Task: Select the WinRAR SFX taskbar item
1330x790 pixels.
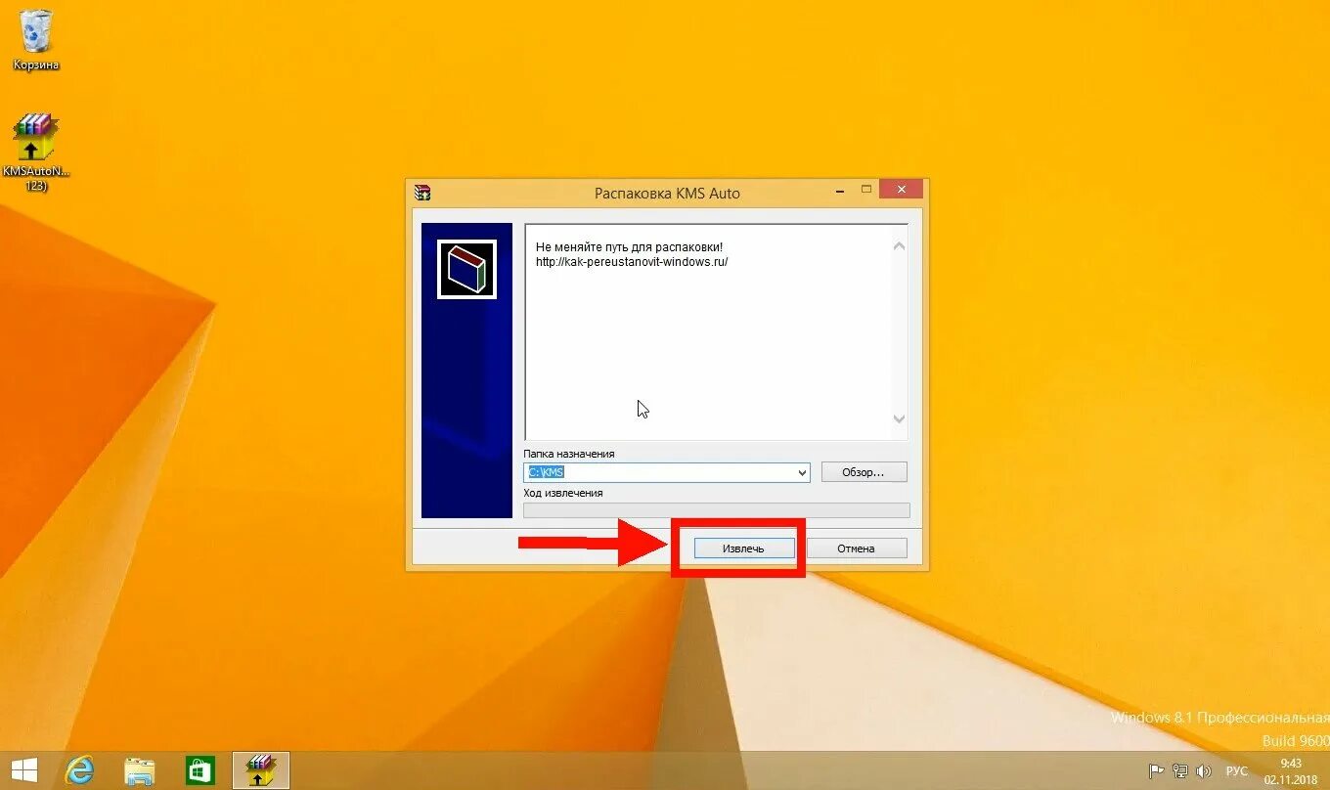Action: (x=260, y=770)
